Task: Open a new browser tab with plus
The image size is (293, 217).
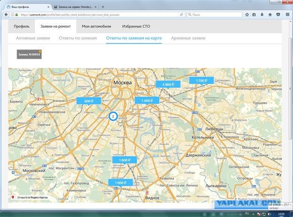Action: 103,7
